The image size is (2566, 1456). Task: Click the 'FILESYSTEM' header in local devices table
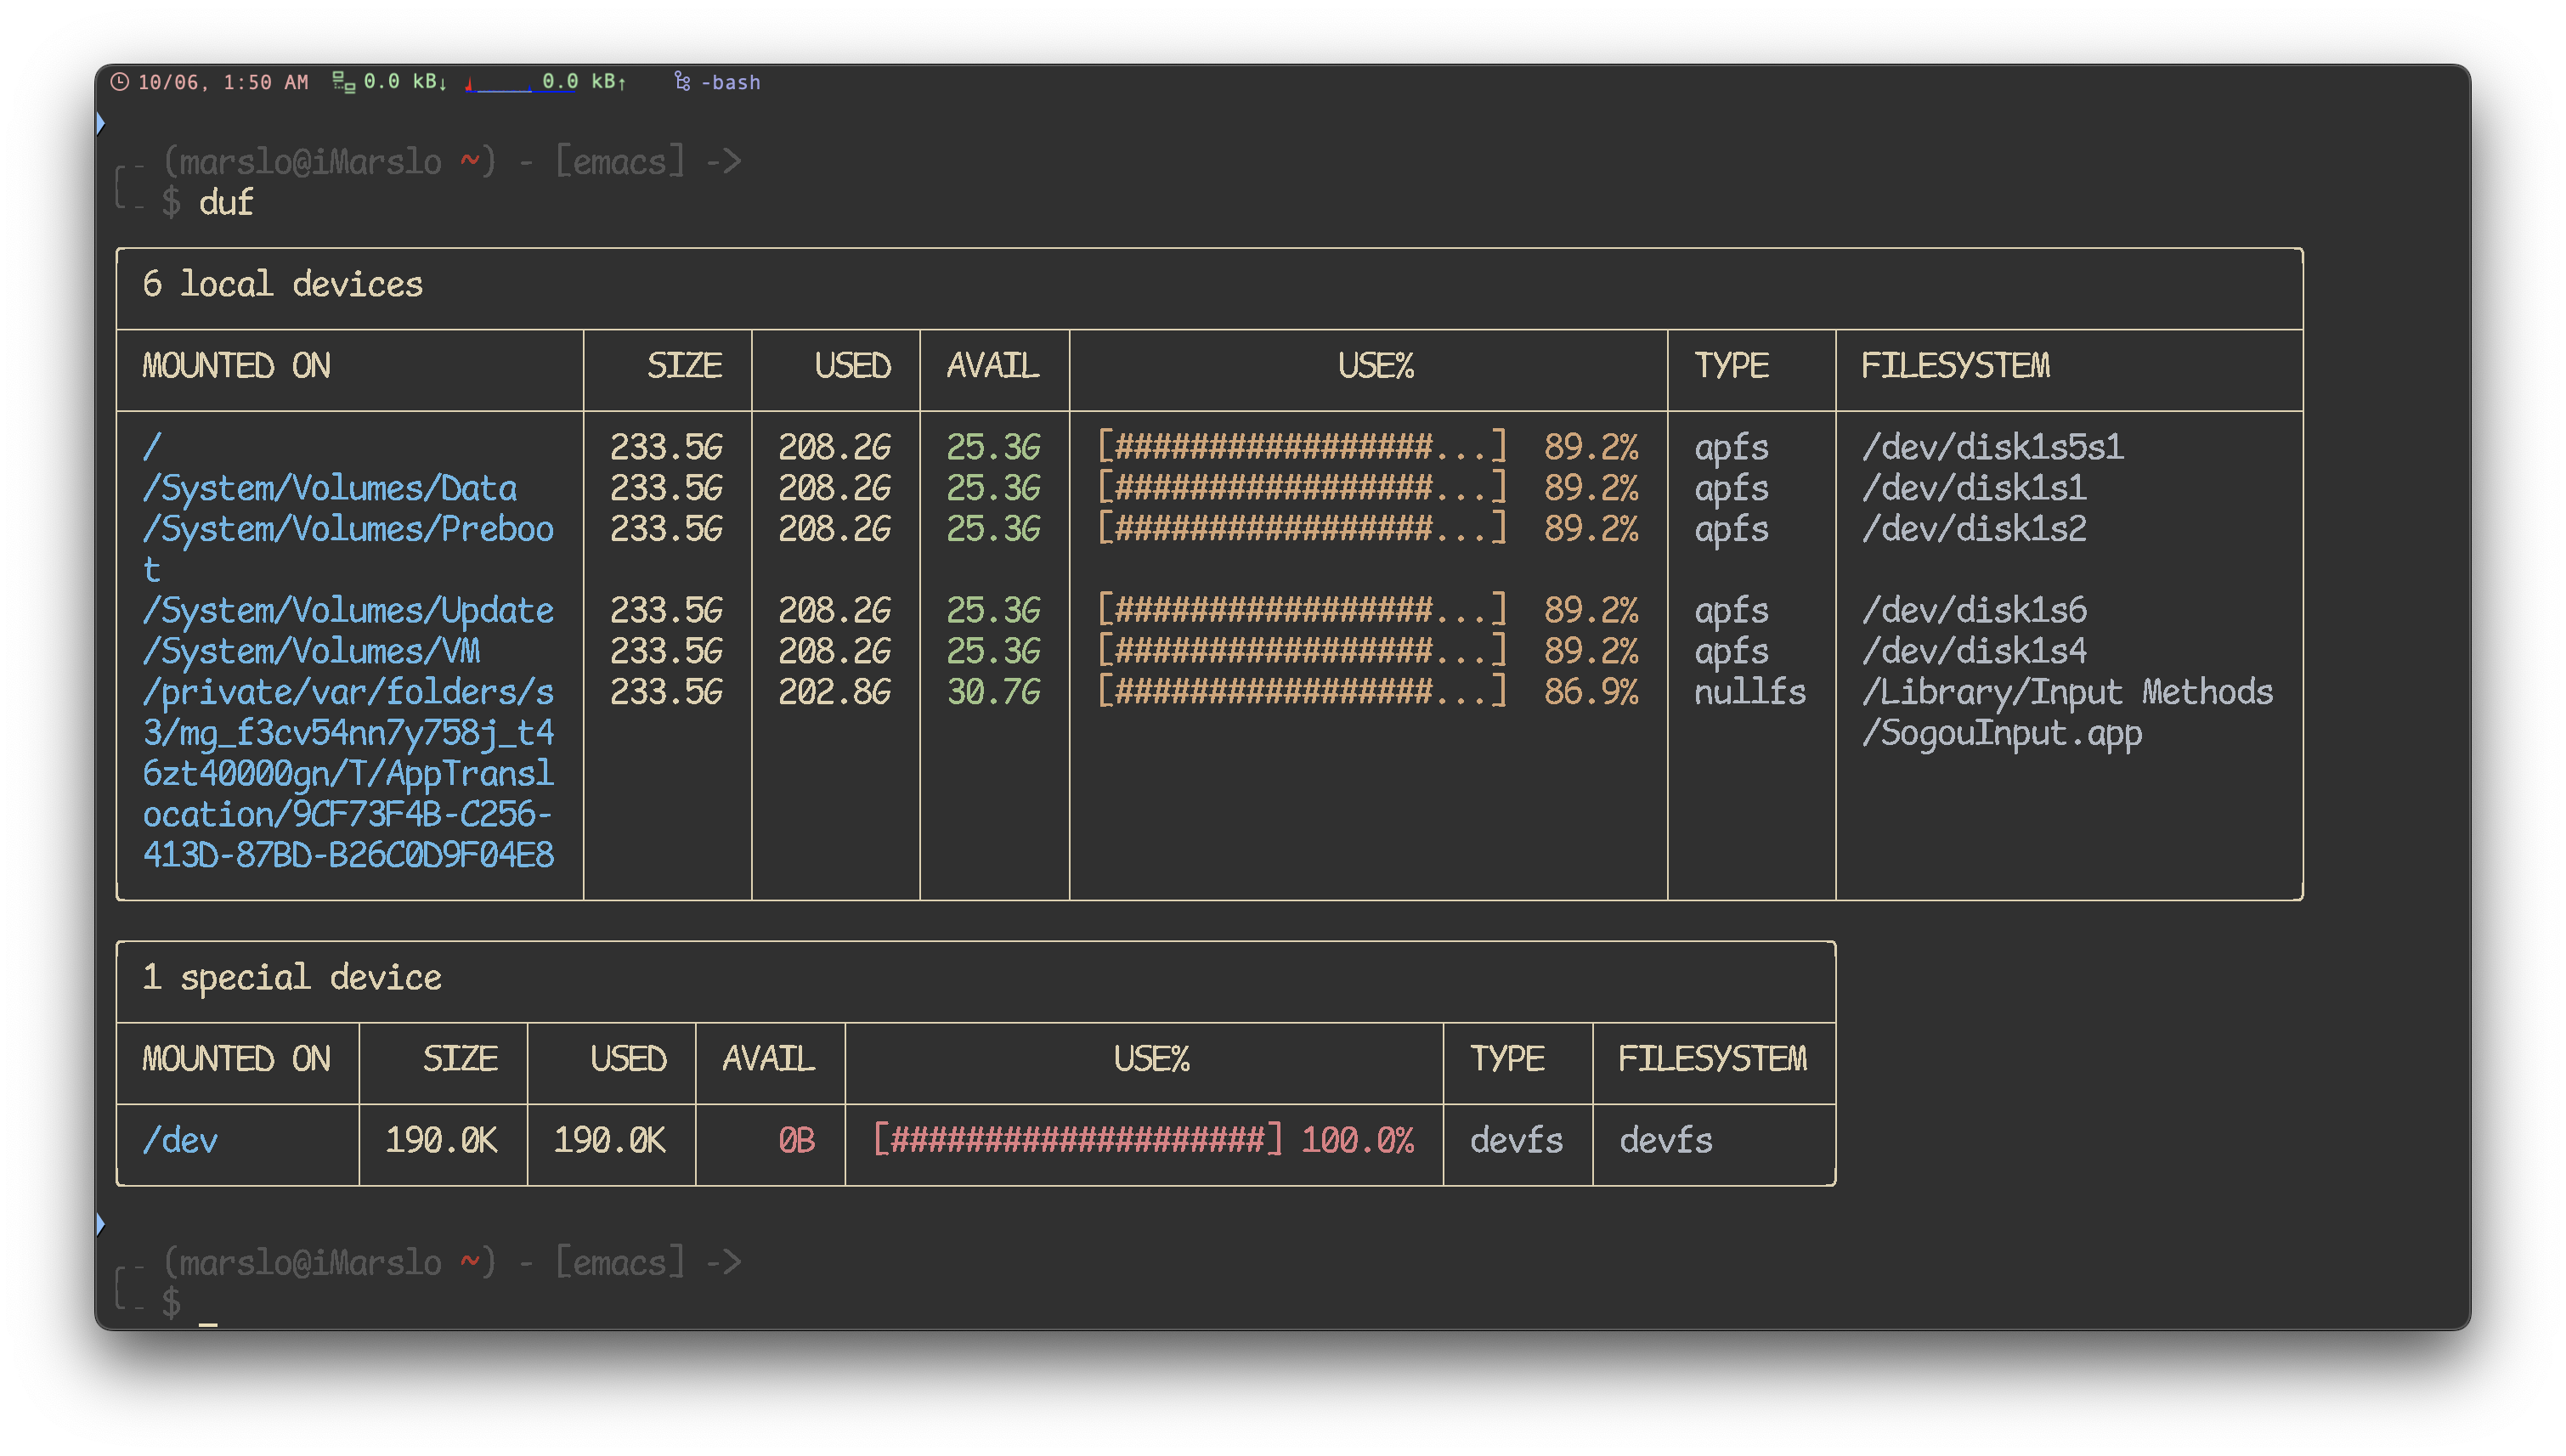(x=1955, y=366)
